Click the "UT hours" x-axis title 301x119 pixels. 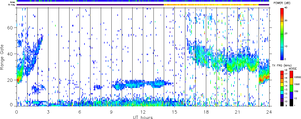click(143, 117)
